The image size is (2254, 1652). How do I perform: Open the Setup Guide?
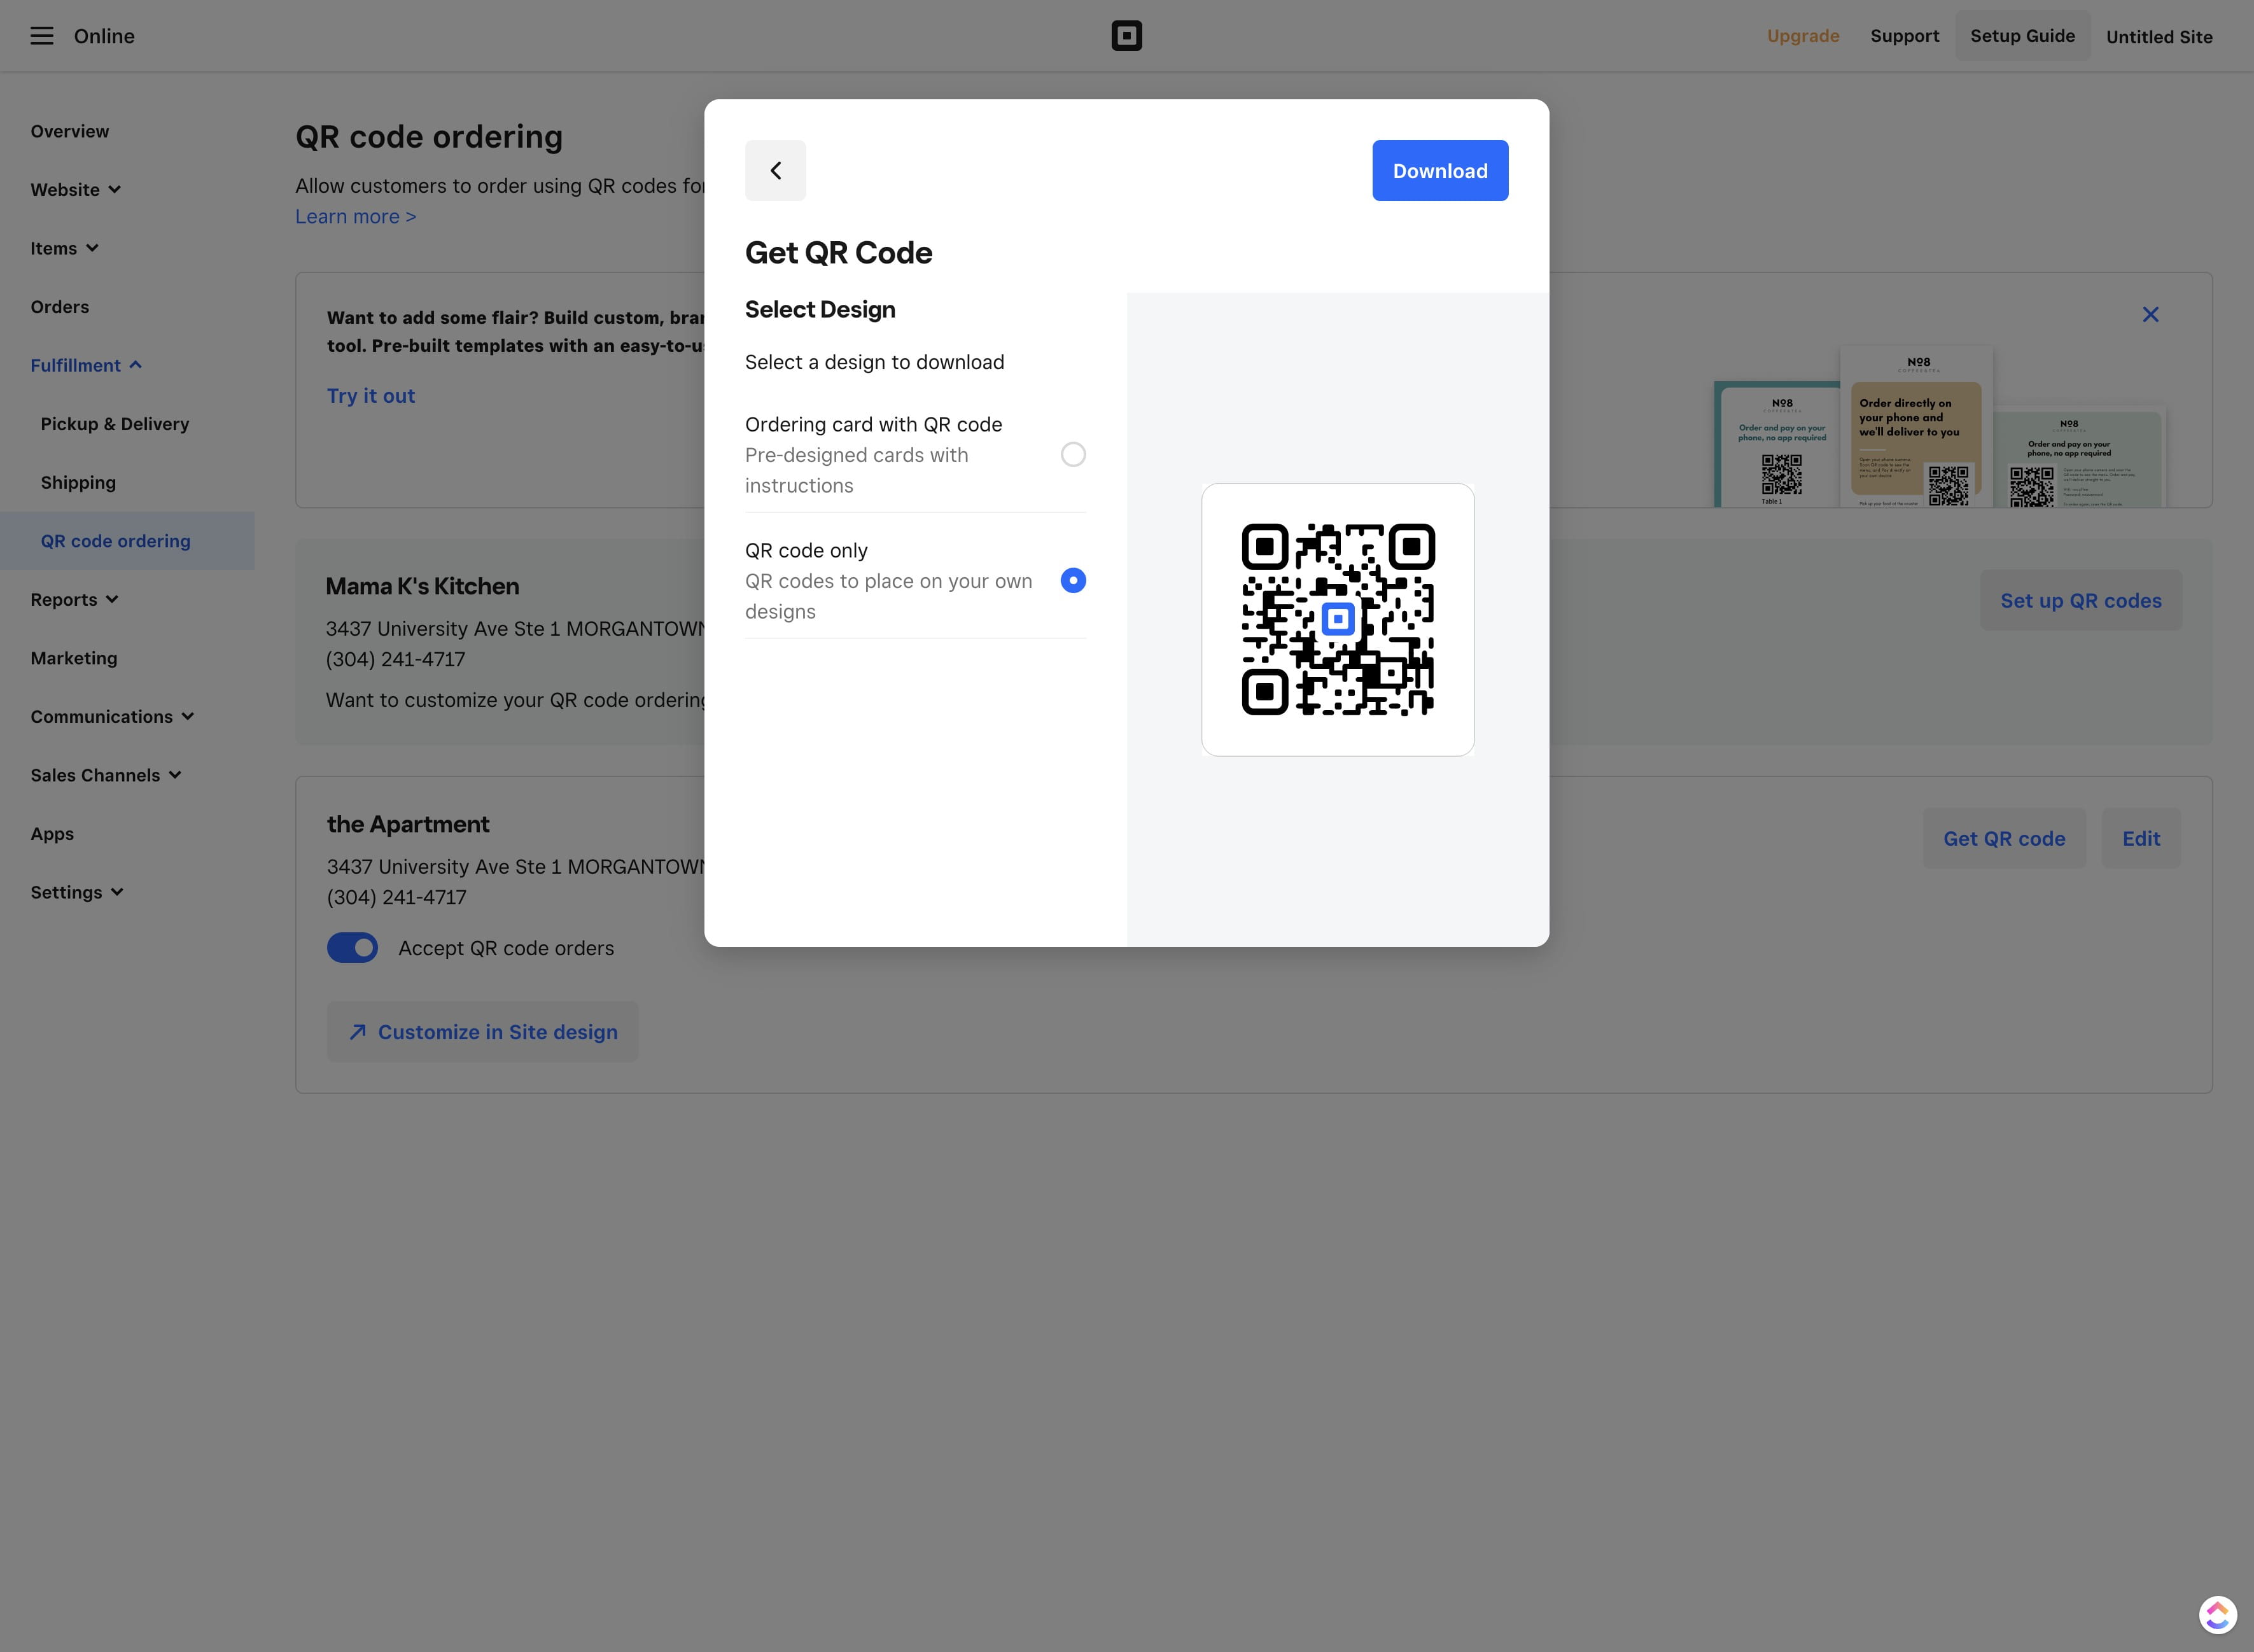click(2022, 35)
